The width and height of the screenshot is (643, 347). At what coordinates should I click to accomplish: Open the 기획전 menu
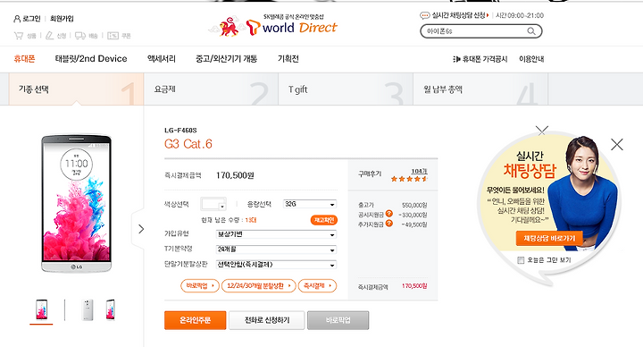pyautogui.click(x=288, y=59)
